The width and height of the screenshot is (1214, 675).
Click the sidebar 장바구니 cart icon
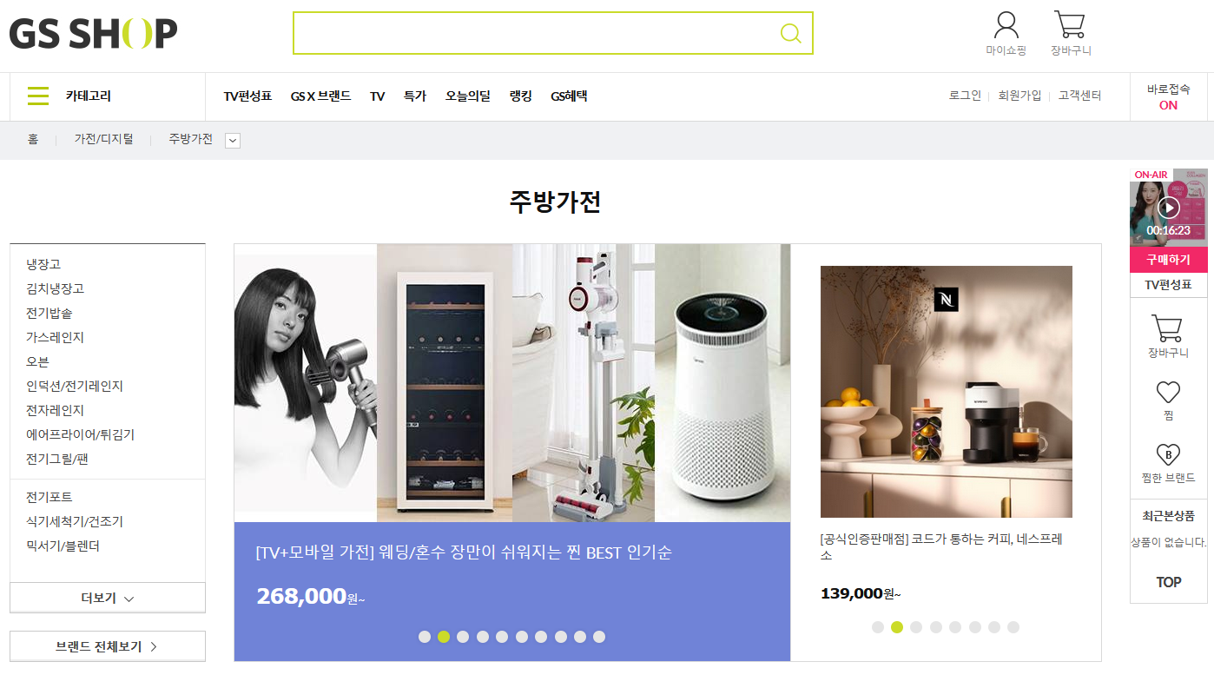point(1168,328)
